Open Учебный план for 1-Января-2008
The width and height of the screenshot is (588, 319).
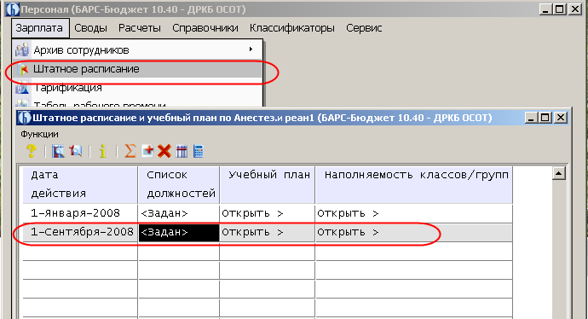coord(267,213)
